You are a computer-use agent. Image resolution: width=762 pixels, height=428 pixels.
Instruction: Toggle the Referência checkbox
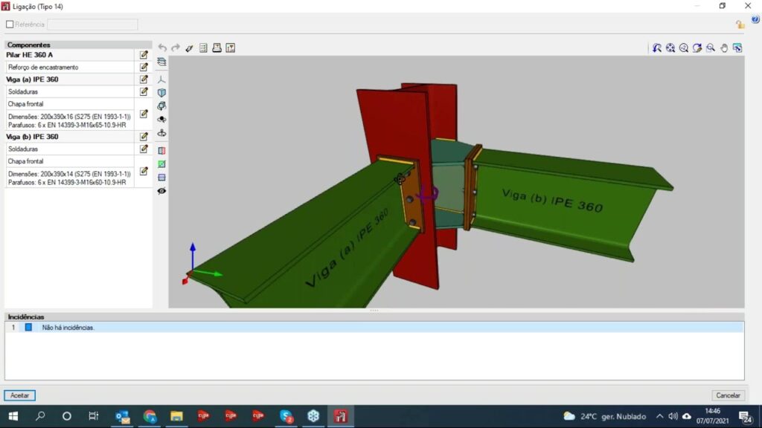tap(10, 25)
